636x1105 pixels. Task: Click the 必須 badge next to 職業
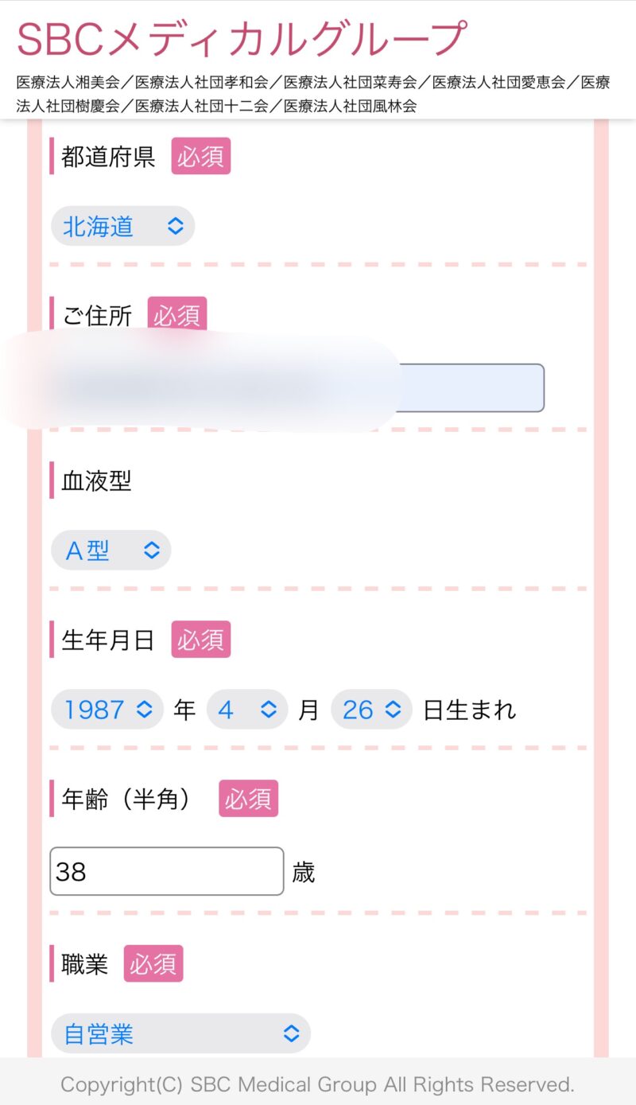coord(153,964)
